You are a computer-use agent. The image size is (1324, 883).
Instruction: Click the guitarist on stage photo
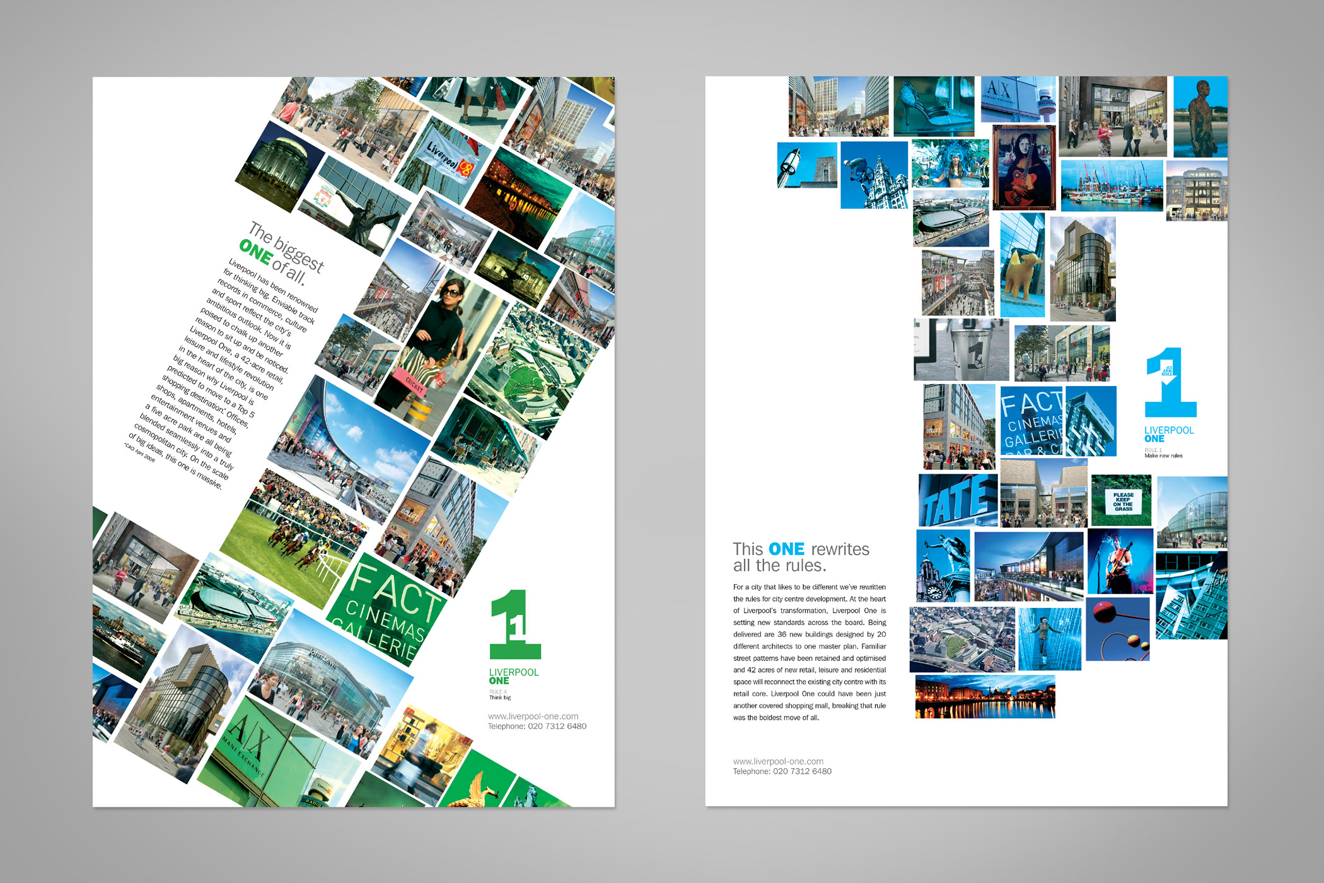click(1120, 561)
